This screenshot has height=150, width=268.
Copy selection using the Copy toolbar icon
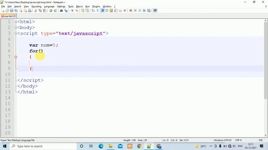40,10
